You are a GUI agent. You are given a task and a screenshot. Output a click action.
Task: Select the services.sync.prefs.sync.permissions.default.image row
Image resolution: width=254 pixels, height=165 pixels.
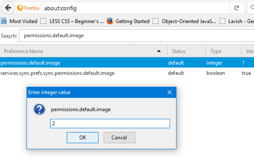[x=127, y=73]
